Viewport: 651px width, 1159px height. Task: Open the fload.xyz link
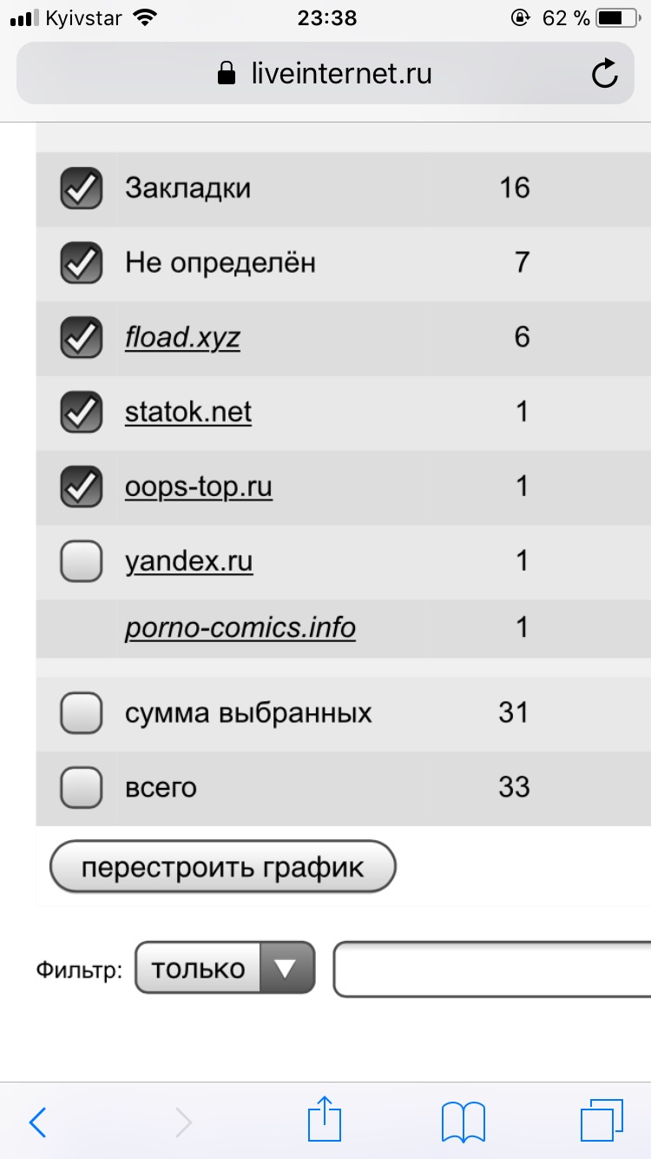[x=182, y=337]
